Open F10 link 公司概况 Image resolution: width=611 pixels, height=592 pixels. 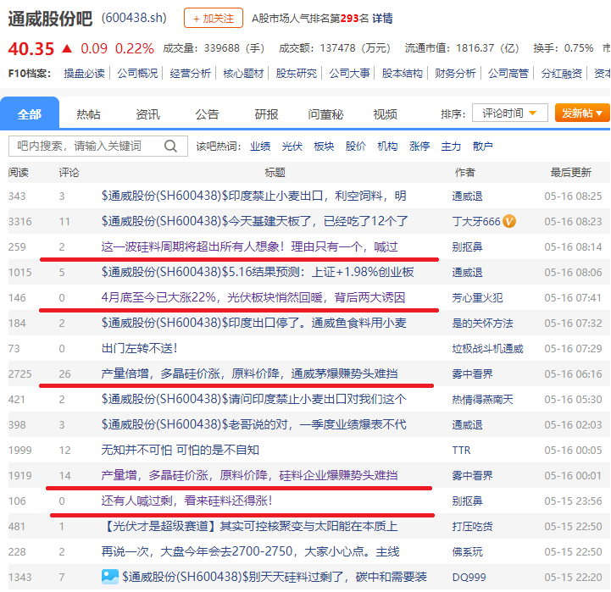(x=137, y=73)
